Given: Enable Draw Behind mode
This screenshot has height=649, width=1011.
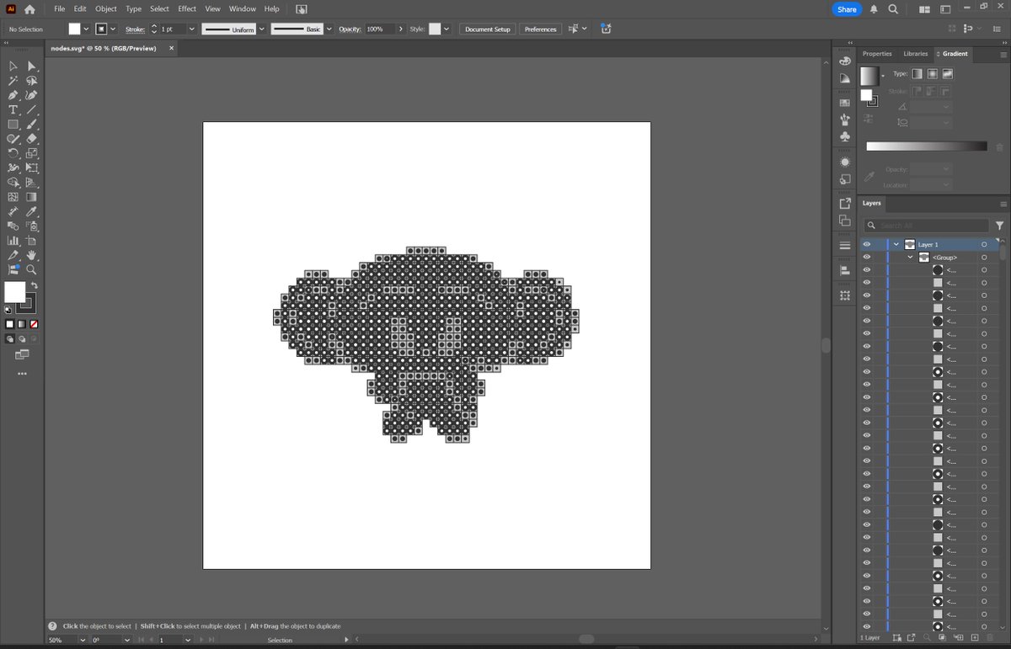Looking at the screenshot, I should point(21,338).
